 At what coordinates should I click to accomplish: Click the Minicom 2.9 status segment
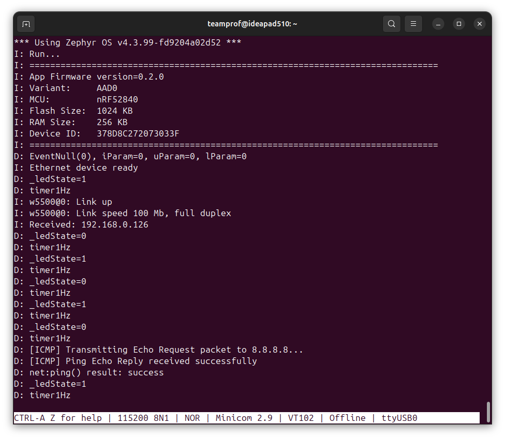pyautogui.click(x=244, y=418)
